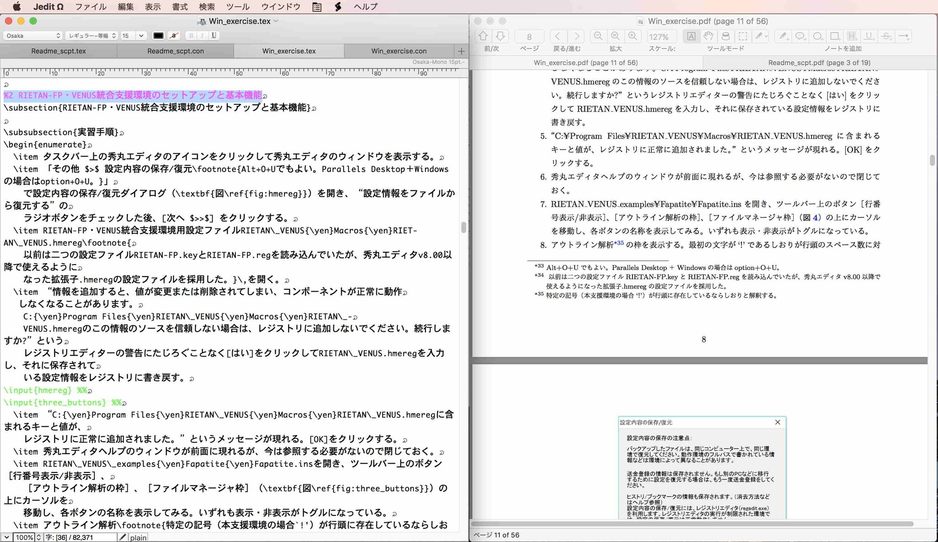Zoom out the PDF with minus magnifier
The width and height of the screenshot is (938, 542).
(598, 36)
